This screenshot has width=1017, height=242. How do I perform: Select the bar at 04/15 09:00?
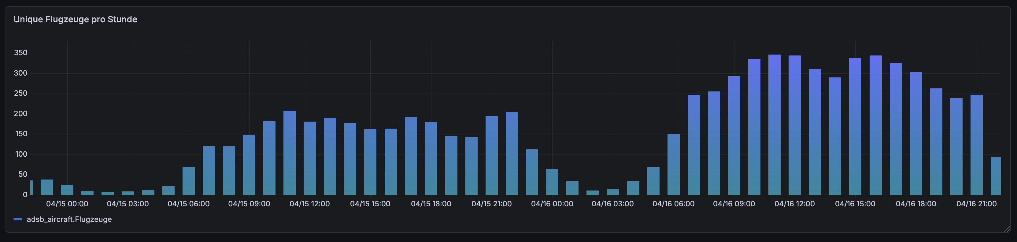(249, 165)
